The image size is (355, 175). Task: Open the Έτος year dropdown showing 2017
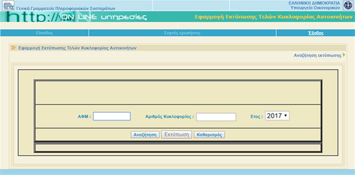tap(277, 116)
